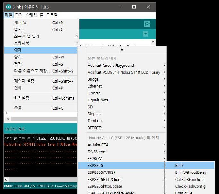Open the 파일 menu
The image size is (219, 194).
pos(9,15)
